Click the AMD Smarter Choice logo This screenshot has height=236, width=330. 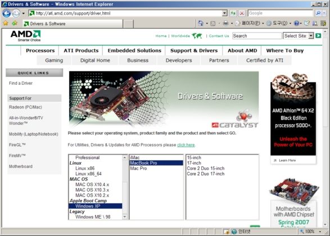pos(25,36)
